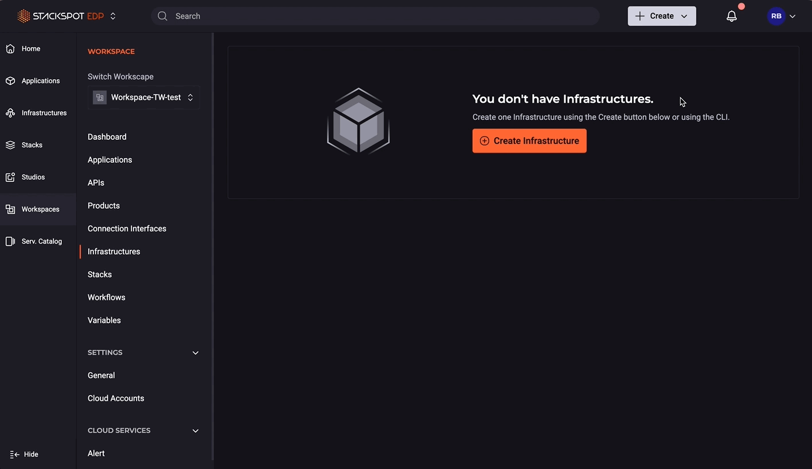Hide the sidebar using the collapse icon

click(x=15, y=454)
